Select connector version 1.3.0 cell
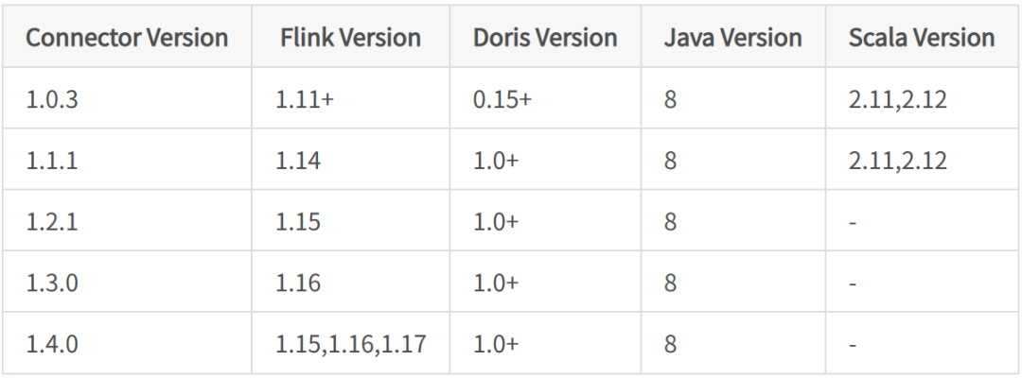The image size is (1022, 378). [52, 283]
